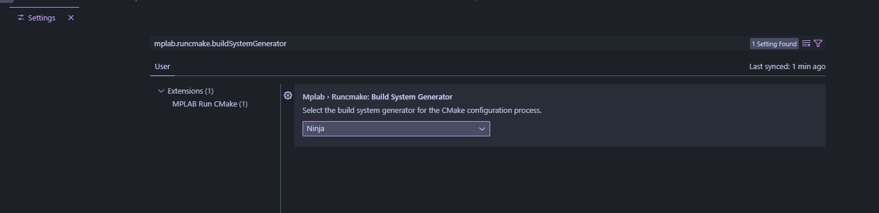Screen dimensions: 879x213
Task: Clear the settings search input
Action: [x=806, y=44]
